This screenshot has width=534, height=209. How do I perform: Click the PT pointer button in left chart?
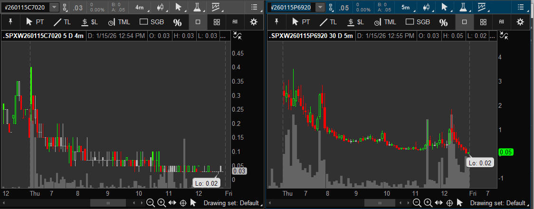click(35, 22)
